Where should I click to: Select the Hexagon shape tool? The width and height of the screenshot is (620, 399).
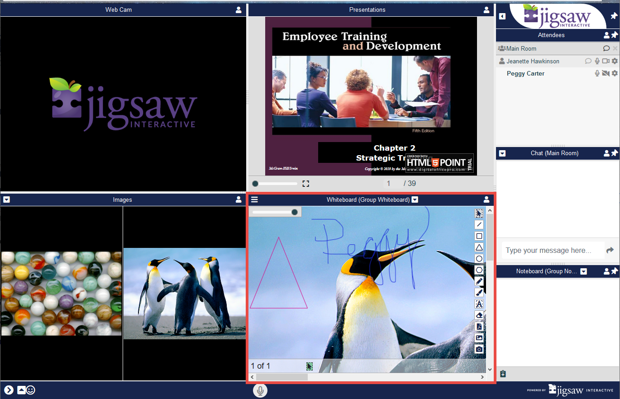[479, 270]
